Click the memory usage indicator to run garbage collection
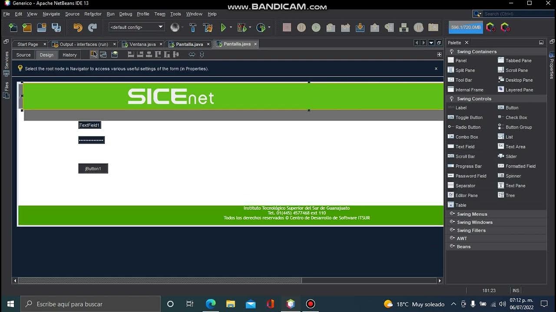This screenshot has height=312, width=556. tap(466, 27)
